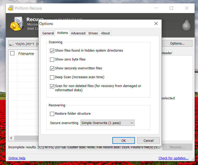Image resolution: width=198 pixels, height=165 pixels.
Task: Select the Actions tab
Action: tap(63, 33)
